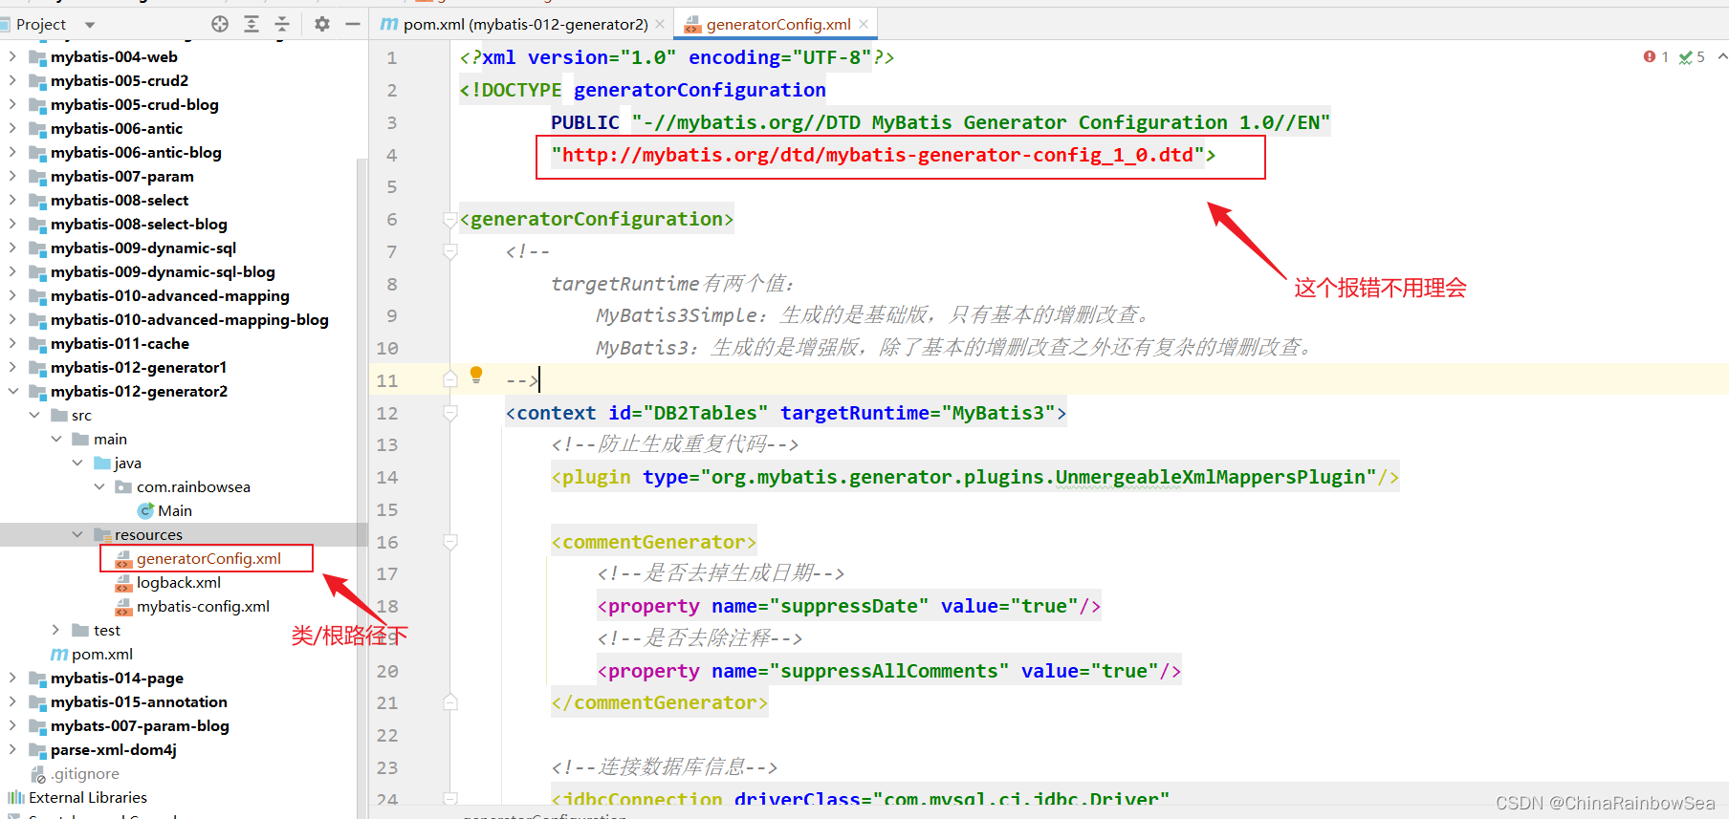
Task: Open the Project view dropdown
Action: pos(90,25)
